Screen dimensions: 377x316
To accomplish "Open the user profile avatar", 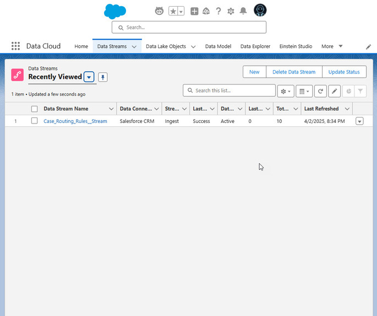I will coord(260,10).
